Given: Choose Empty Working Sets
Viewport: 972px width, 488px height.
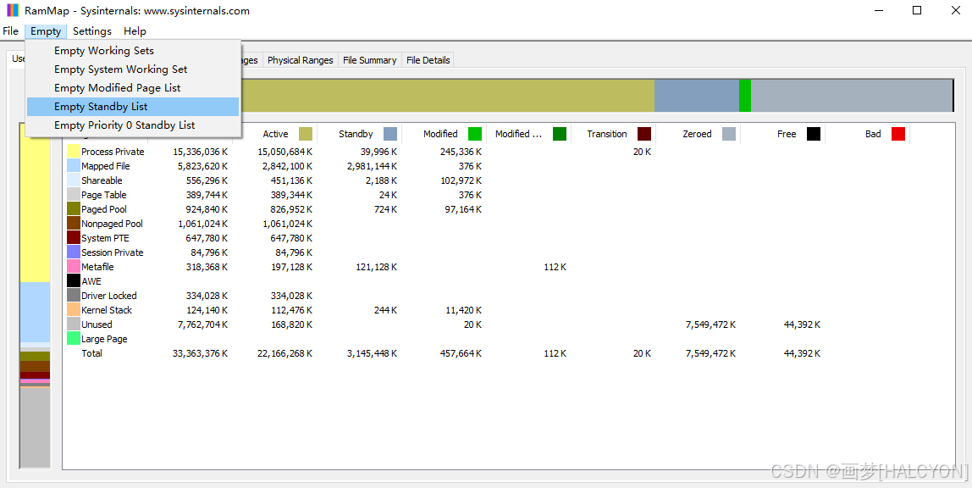Looking at the screenshot, I should tap(133, 51).
